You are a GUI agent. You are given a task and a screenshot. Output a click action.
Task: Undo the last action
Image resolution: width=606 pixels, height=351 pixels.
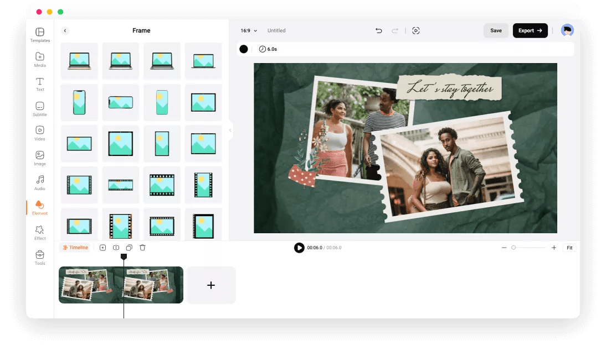pyautogui.click(x=379, y=30)
